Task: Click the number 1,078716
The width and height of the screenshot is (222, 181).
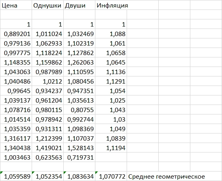Action: (17, 110)
